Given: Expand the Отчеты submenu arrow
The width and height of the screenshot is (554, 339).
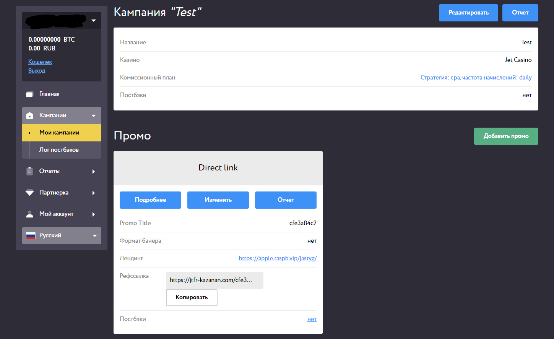Looking at the screenshot, I should point(94,172).
